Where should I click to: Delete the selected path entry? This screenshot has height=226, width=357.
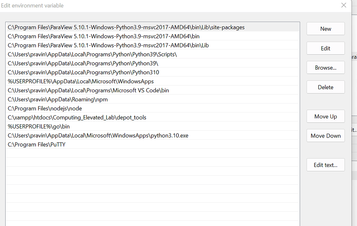[325, 87]
